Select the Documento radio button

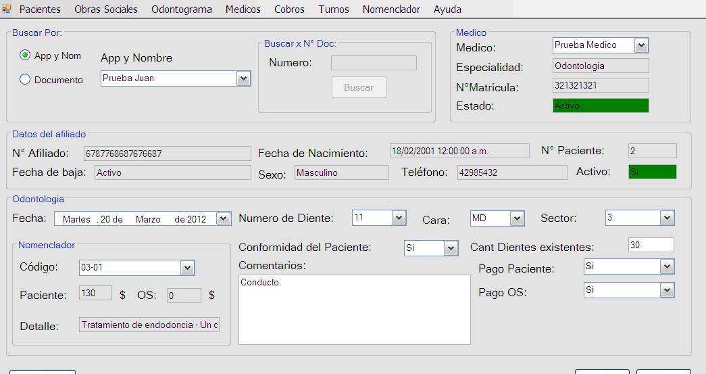pyautogui.click(x=26, y=79)
